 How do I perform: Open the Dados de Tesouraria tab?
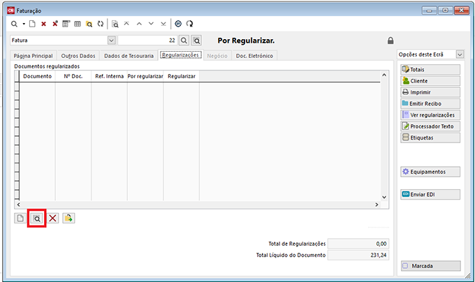click(x=129, y=55)
